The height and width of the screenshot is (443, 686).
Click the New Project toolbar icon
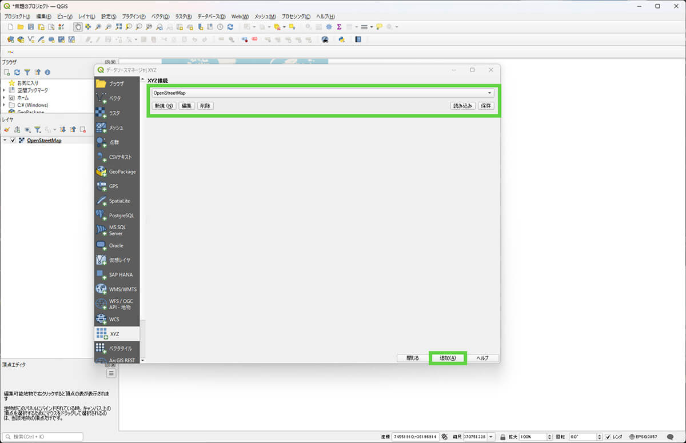pyautogui.click(x=10, y=27)
